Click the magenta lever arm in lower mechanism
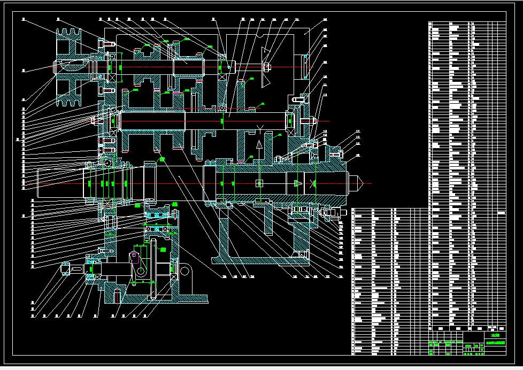Viewport: 523px width, 370px height. coord(134,258)
